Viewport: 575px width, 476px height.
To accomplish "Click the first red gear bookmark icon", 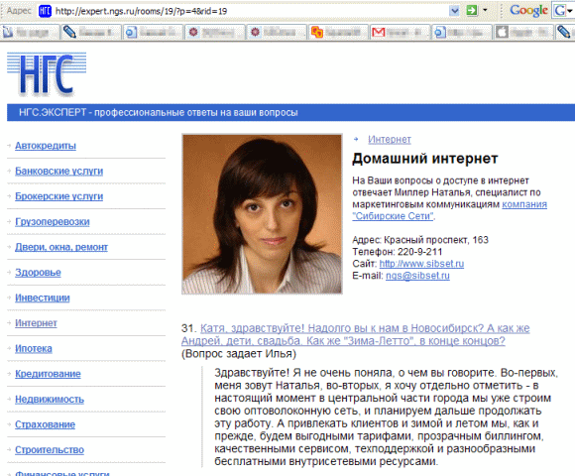I will point(193,33).
